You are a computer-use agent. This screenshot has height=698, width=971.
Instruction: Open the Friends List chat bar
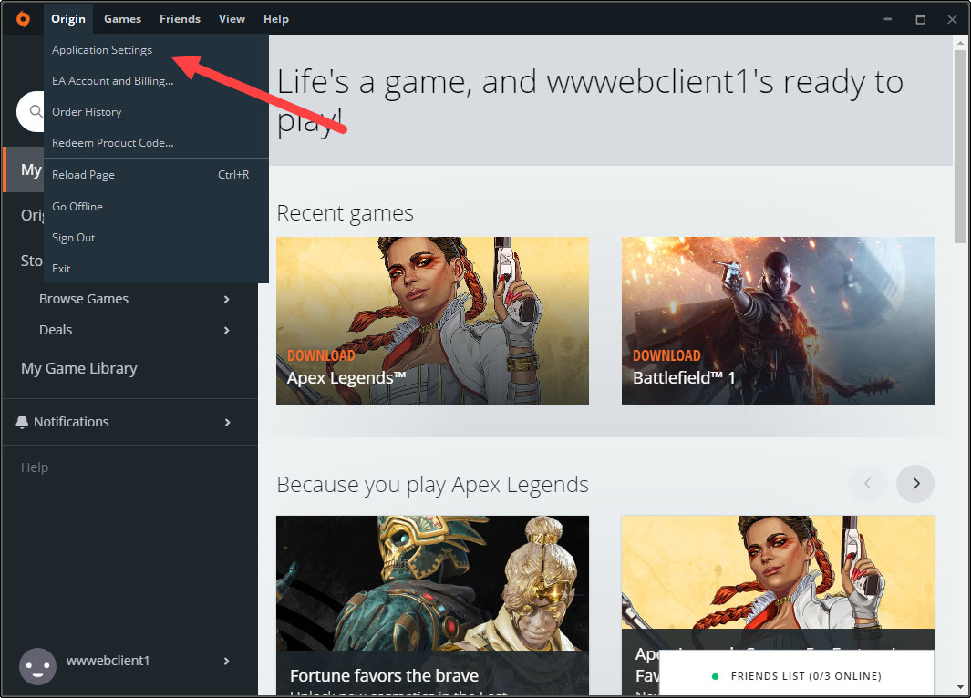pyautogui.click(x=797, y=673)
